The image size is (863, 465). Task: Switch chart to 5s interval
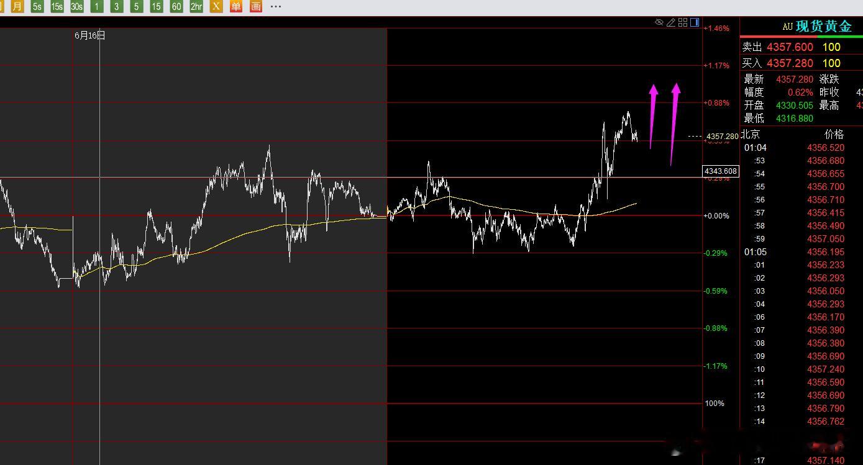point(37,6)
